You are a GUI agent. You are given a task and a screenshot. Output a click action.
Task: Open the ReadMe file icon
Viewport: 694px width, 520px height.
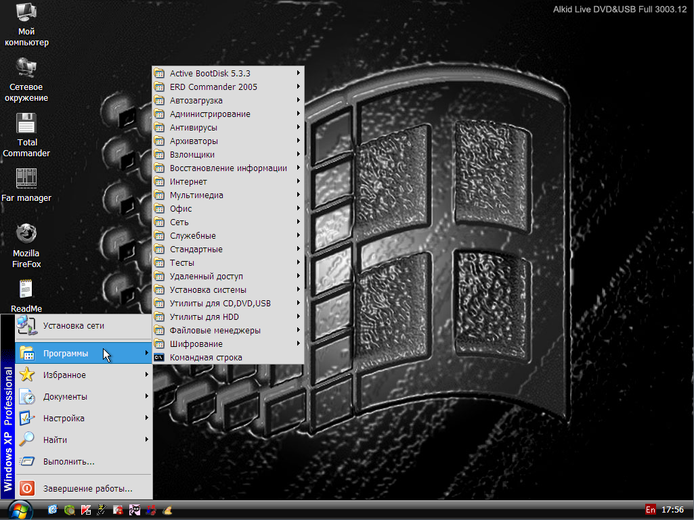point(26,289)
